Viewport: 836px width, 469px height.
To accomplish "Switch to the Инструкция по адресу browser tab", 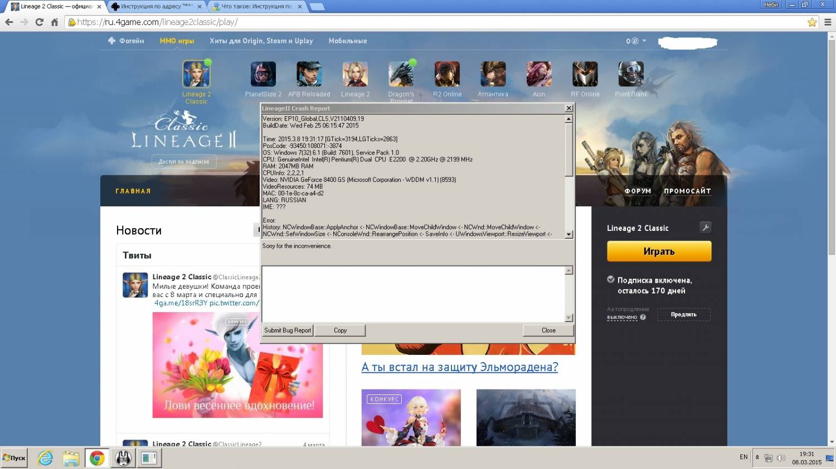I will point(156,7).
